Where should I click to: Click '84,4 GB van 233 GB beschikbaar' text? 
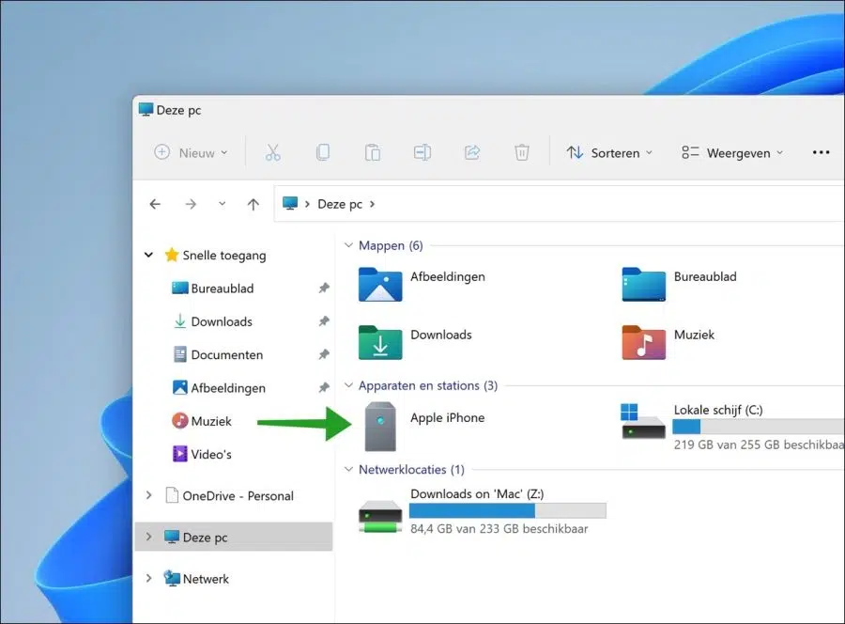coord(499,528)
